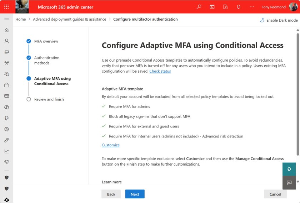The height and width of the screenshot is (203, 300).
Task: Click the vertical scrollbar thumb
Action: coord(298,94)
